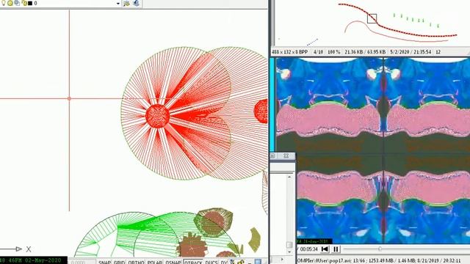The width and height of the screenshot is (470, 264).
Task: Click the 21.36 KB / 63.95 KB size text
Action: click(x=365, y=52)
